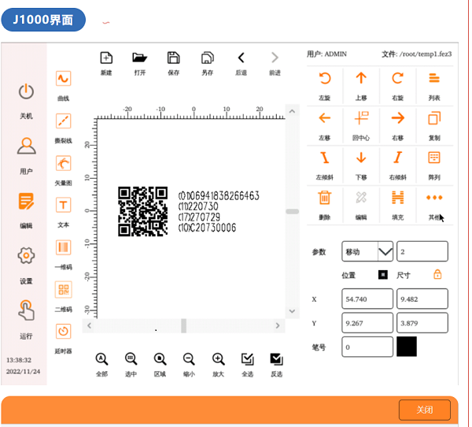
Task: Copy the object with 复制
Action: [x=434, y=118]
